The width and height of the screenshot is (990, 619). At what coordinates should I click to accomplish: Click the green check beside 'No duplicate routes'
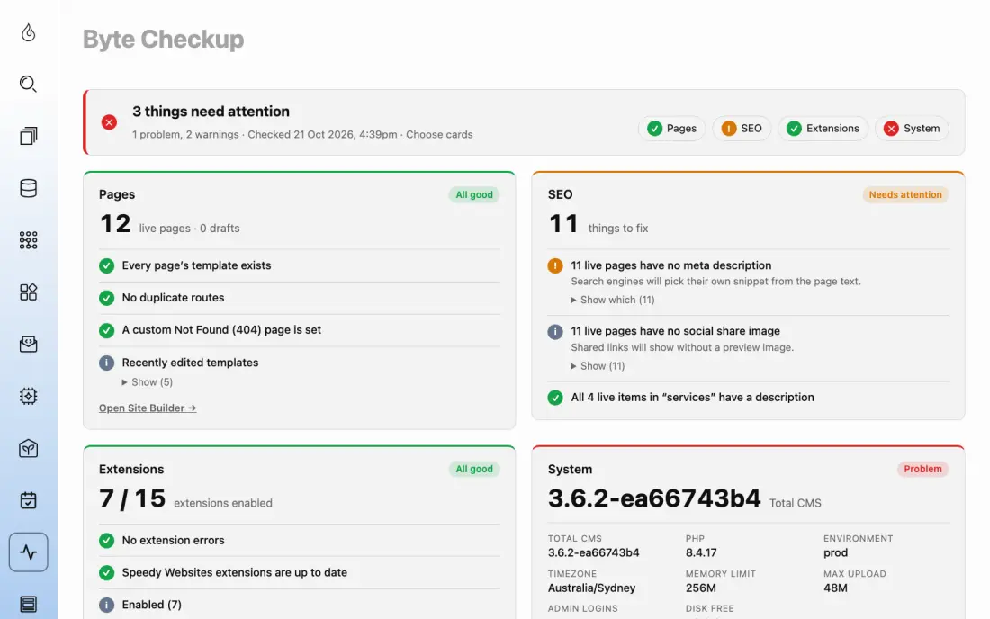click(107, 298)
